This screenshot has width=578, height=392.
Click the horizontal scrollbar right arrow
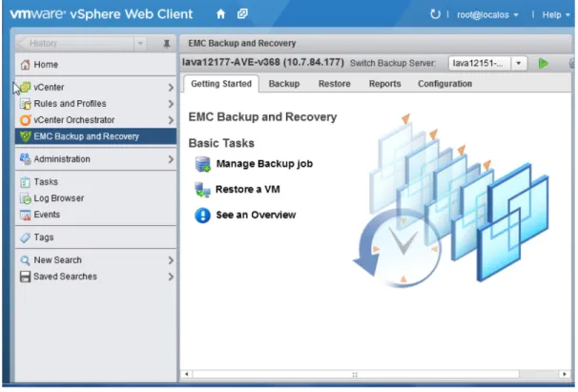tap(565, 374)
